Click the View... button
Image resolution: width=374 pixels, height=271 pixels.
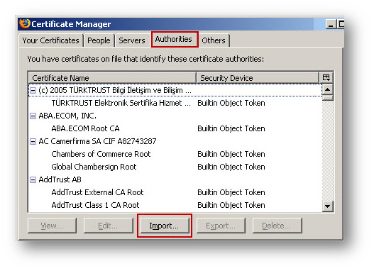52,226
